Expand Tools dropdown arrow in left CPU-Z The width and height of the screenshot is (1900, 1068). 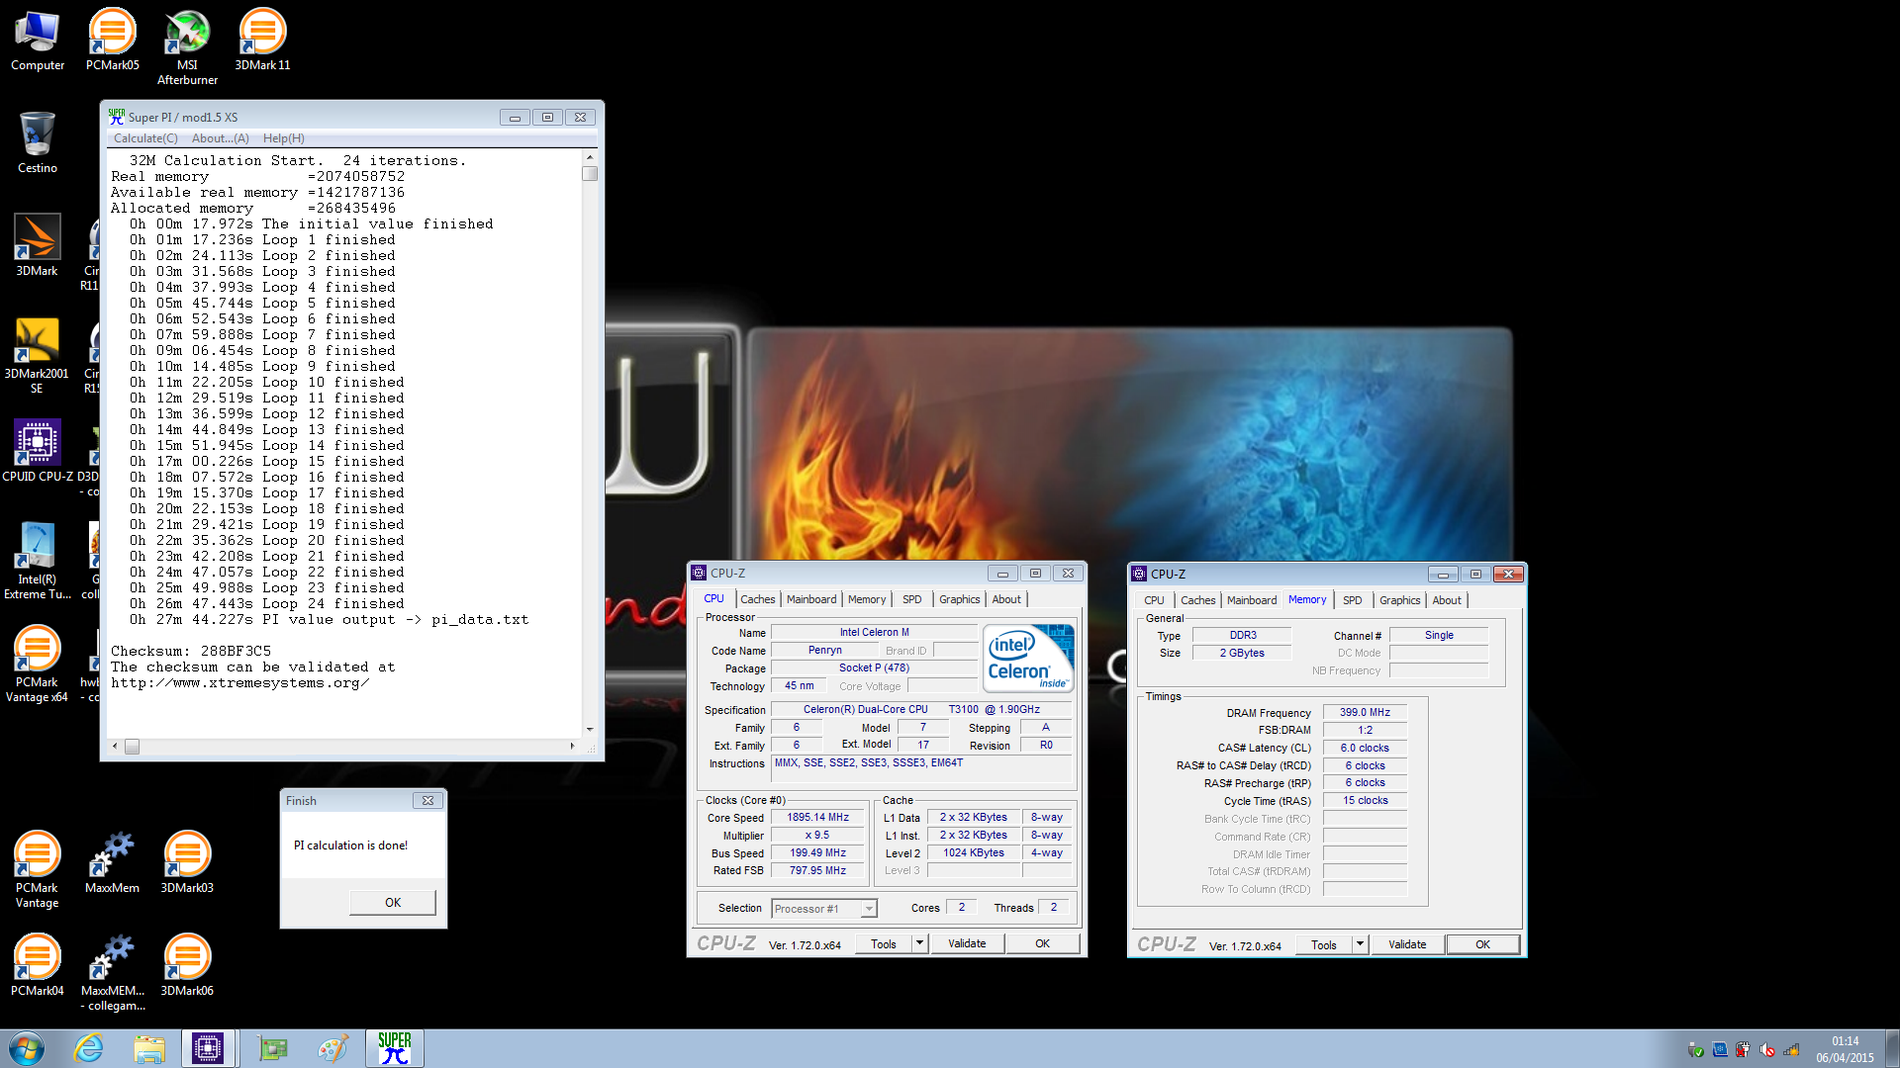tap(919, 943)
